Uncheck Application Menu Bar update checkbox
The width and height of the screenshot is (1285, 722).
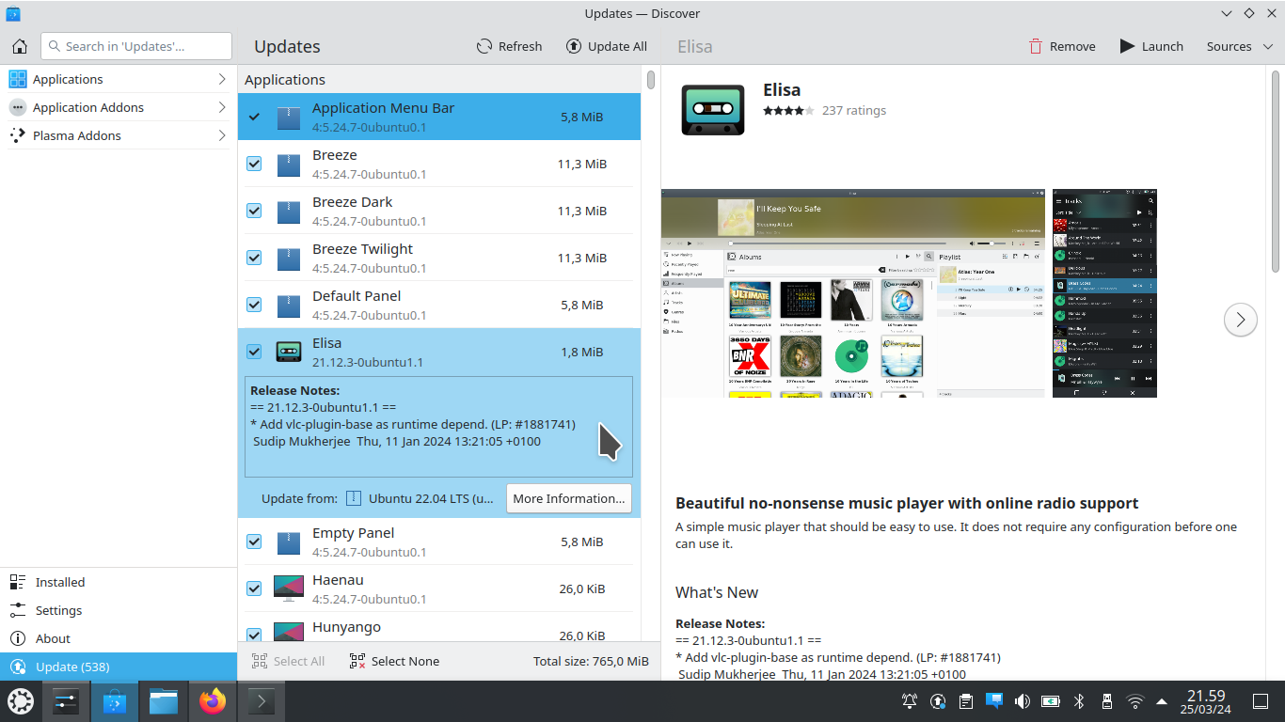[x=254, y=117]
